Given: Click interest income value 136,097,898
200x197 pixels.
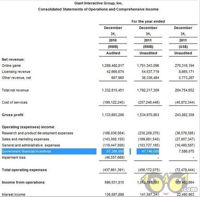Looking at the screenshot, I should (114, 194).
